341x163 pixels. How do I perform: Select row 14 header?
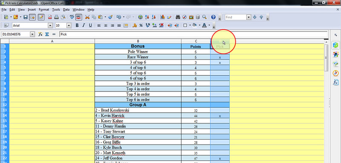5,116
